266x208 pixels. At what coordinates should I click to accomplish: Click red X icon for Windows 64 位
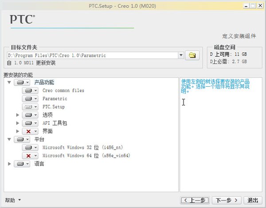point(28,156)
